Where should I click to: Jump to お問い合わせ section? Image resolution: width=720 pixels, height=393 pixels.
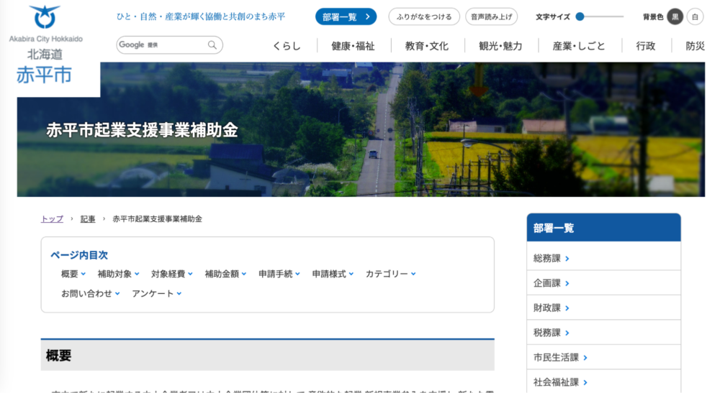tap(91, 294)
